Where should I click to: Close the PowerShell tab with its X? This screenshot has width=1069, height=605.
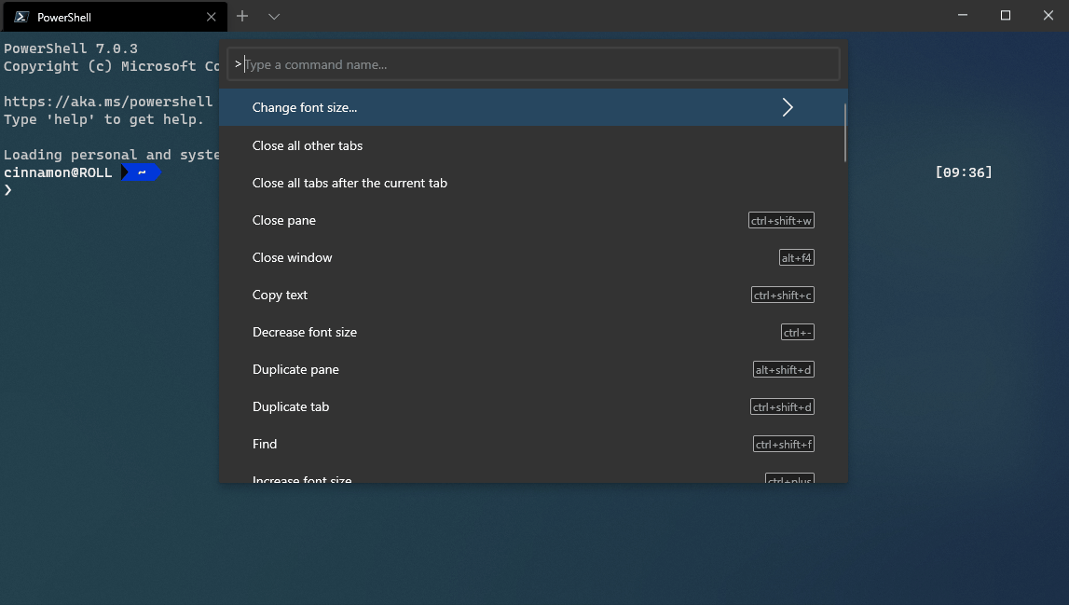pos(211,16)
